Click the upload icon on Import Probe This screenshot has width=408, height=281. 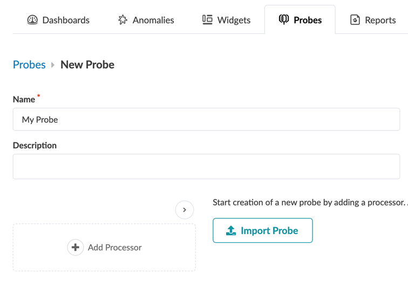tap(231, 231)
